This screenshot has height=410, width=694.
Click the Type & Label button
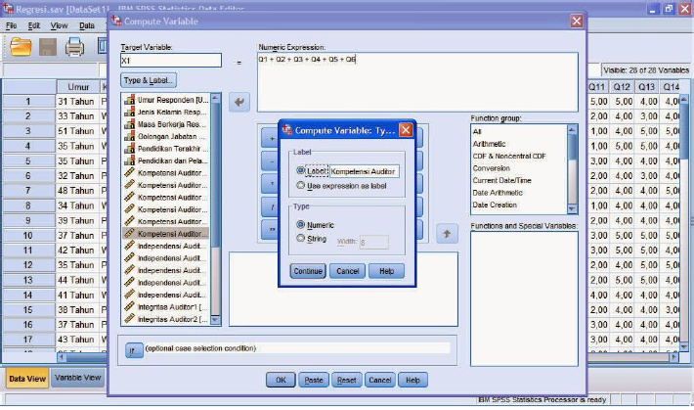pos(149,79)
